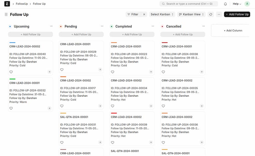Clear the filter with the X button
Viewport: 255px width, 156px height.
pos(144,14)
